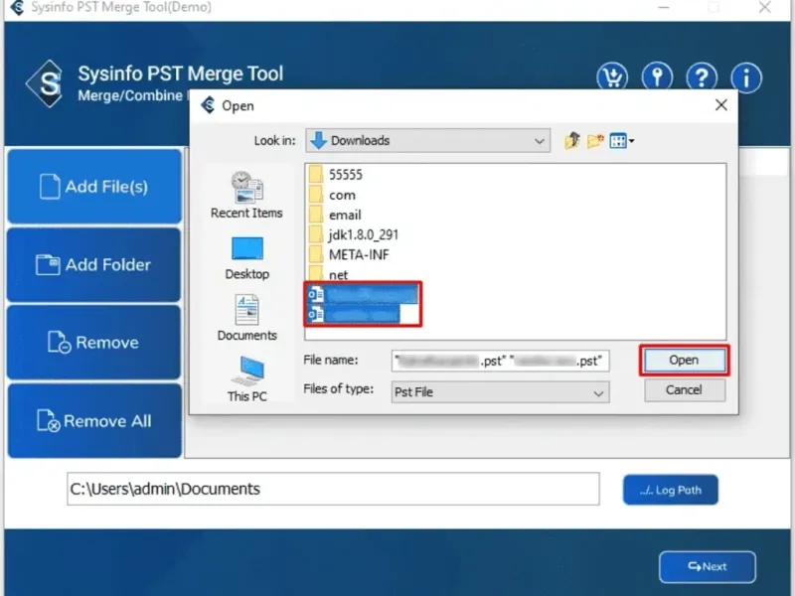795x596 pixels.
Task: Click the Open button
Action: pos(685,361)
